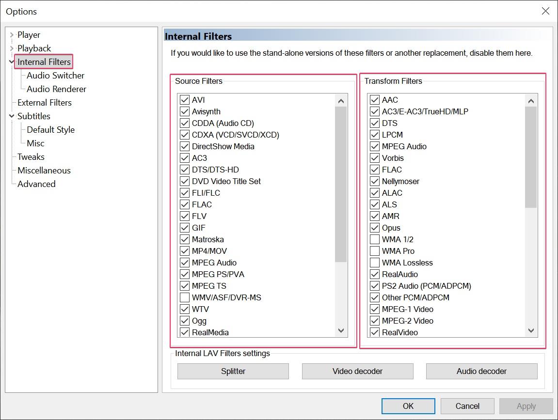Screen dimensions: 558x420
Task: Uncheck the FLV source filter
Action: [184, 216]
